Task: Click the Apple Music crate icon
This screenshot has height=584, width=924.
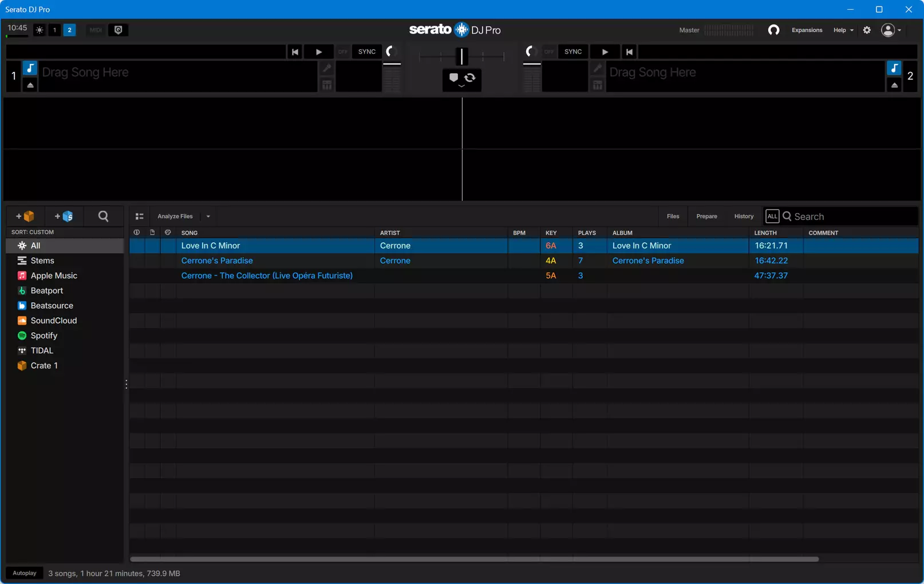Action: coord(22,275)
